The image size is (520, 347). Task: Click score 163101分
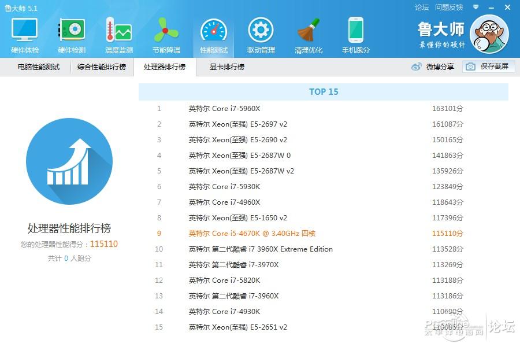447,109
